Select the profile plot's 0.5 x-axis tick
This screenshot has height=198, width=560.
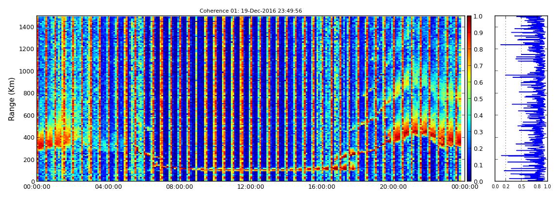point(522,186)
